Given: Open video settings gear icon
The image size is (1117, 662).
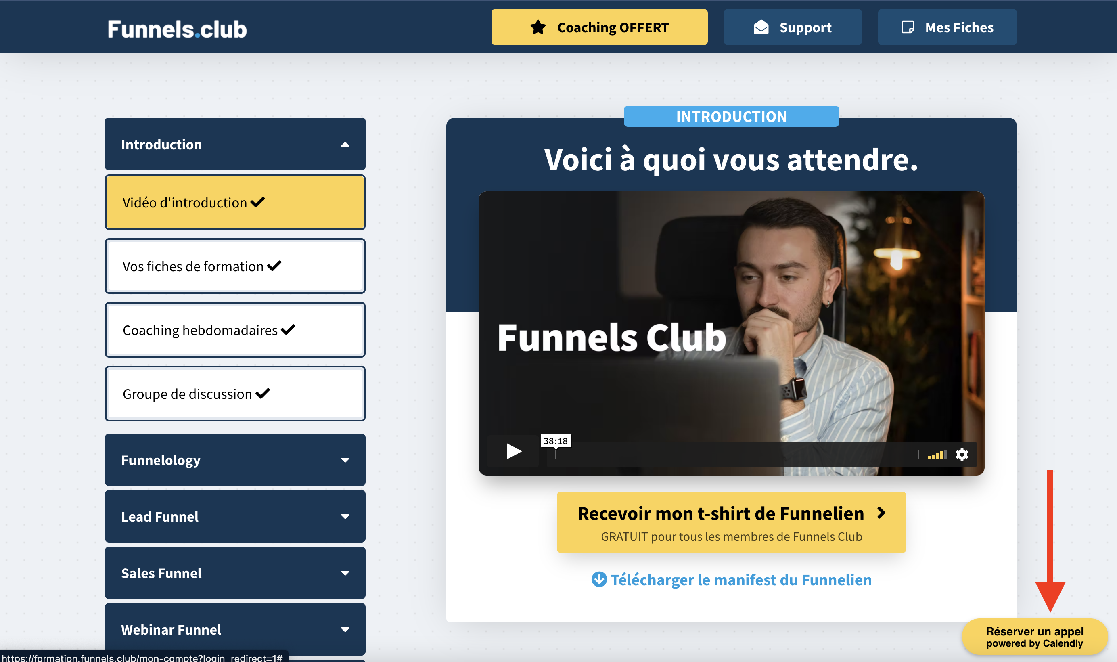Looking at the screenshot, I should pyautogui.click(x=962, y=454).
